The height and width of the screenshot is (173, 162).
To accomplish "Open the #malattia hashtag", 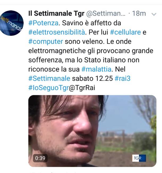I will [96, 69].
